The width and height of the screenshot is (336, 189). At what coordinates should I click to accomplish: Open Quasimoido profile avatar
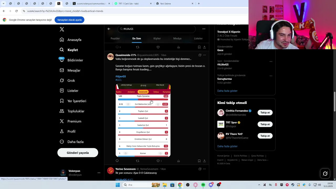(x=111, y=57)
